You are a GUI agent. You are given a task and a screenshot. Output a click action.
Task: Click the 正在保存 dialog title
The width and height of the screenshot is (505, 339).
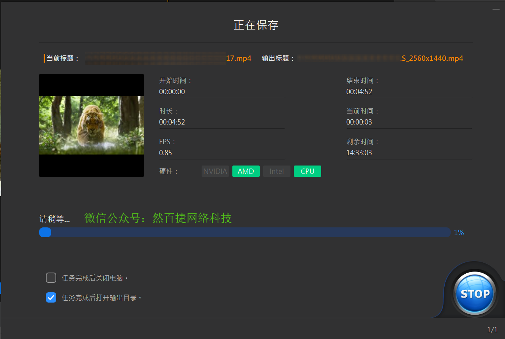256,25
